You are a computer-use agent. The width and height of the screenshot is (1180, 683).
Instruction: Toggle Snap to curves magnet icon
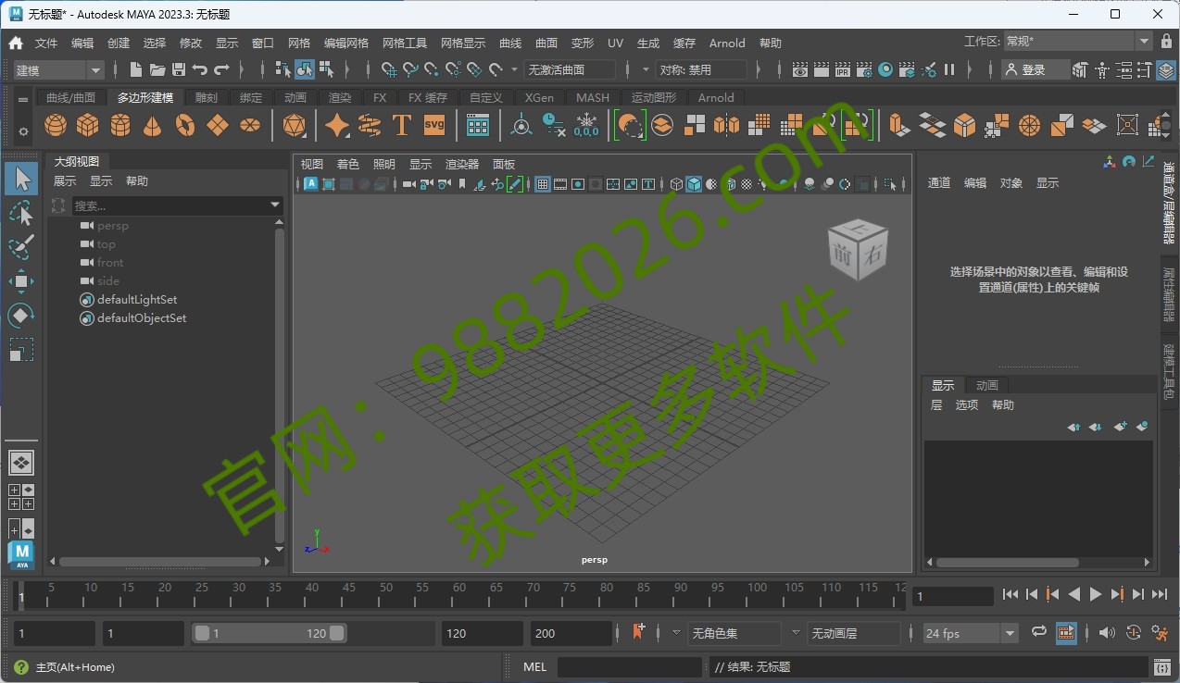pyautogui.click(x=411, y=69)
